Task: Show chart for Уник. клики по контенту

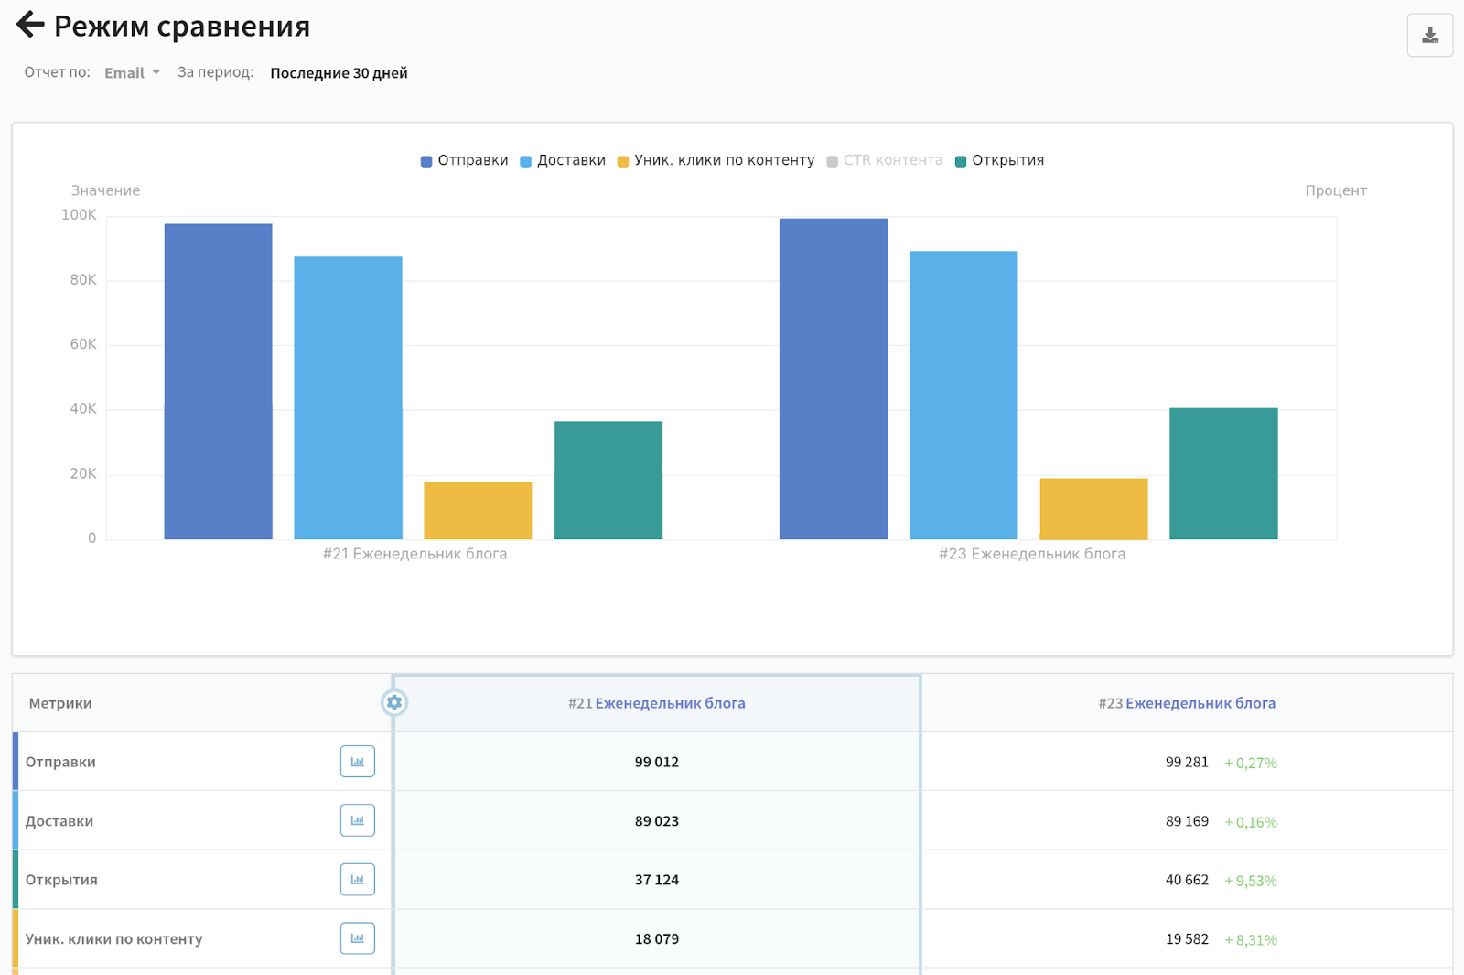Action: (358, 938)
